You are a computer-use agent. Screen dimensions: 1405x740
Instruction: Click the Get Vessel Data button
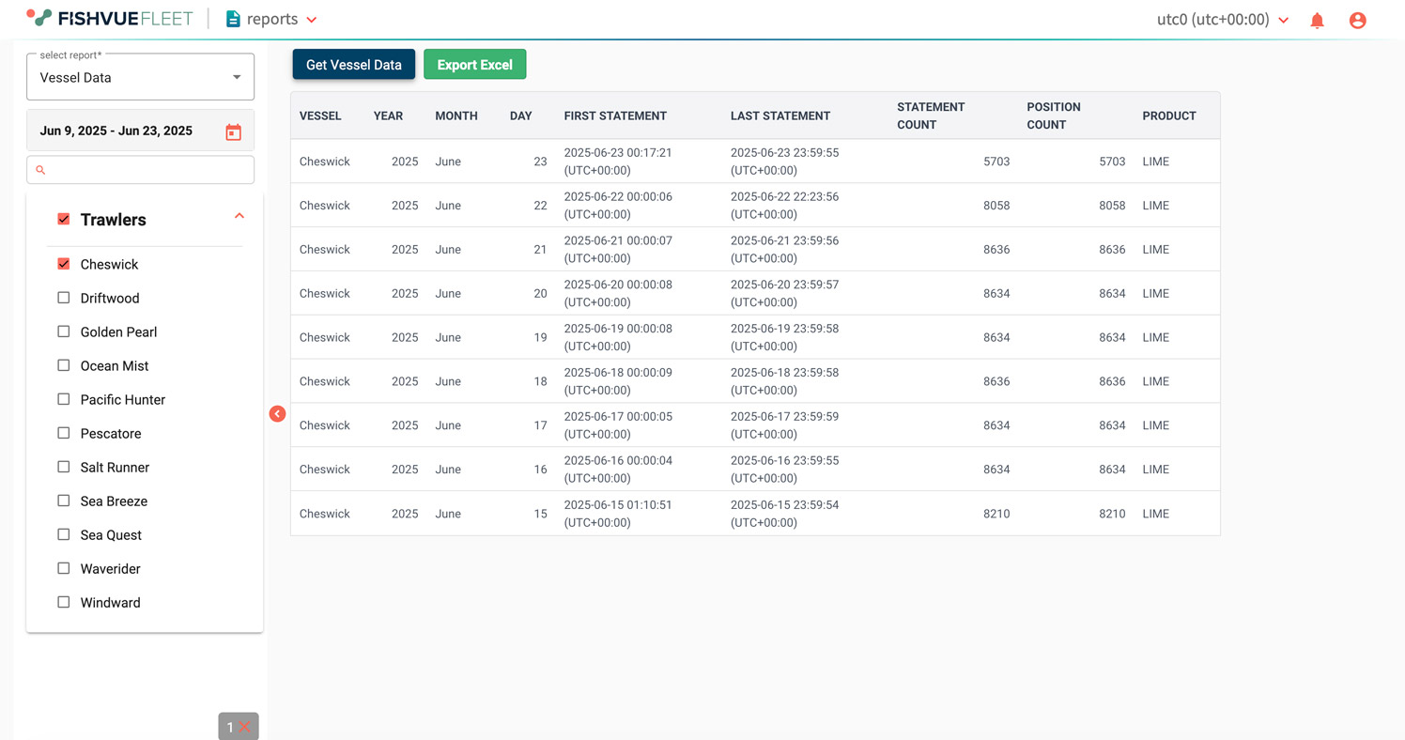(353, 65)
